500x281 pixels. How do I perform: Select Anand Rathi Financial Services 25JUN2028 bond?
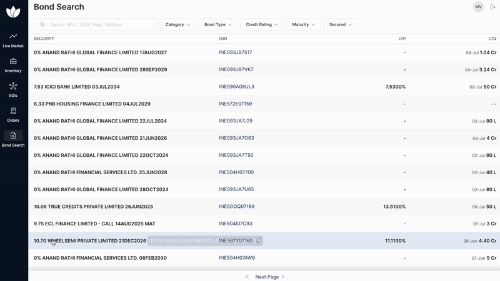point(101,172)
